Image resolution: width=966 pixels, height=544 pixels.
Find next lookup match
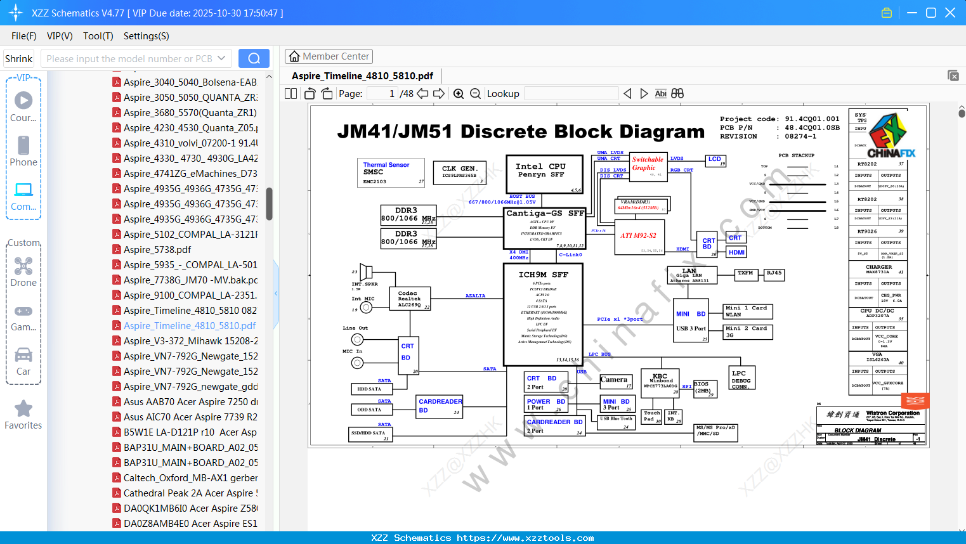point(644,93)
